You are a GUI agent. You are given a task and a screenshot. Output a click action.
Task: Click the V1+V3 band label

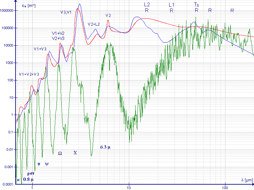[40, 49]
